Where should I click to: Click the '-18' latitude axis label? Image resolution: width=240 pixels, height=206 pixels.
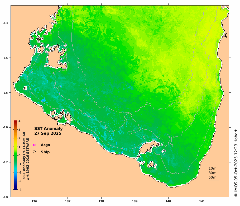5,197
